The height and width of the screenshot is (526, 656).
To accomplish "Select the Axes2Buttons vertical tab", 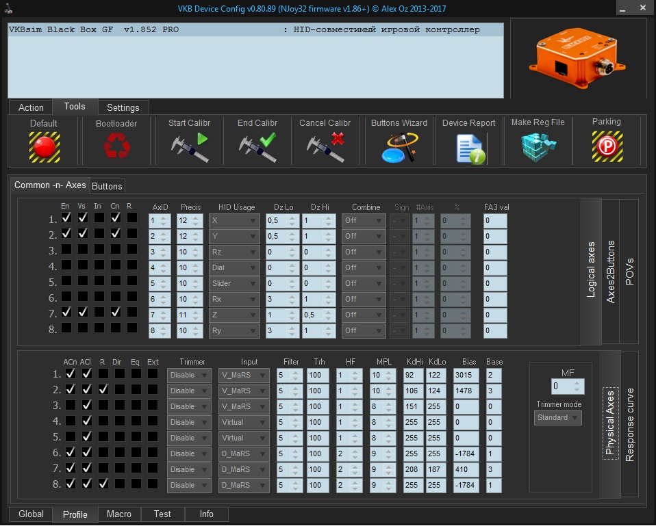I will [611, 272].
